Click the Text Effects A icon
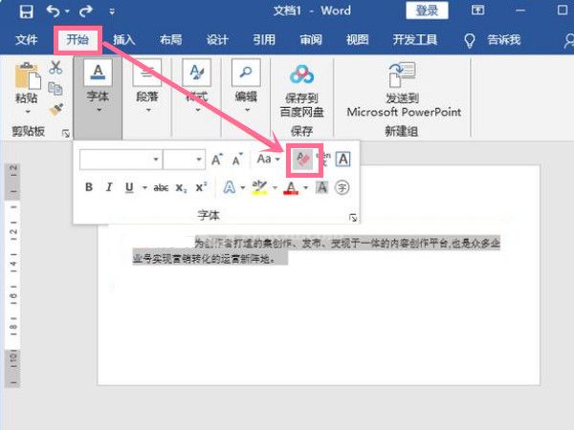This screenshot has width=574, height=430. tap(230, 187)
